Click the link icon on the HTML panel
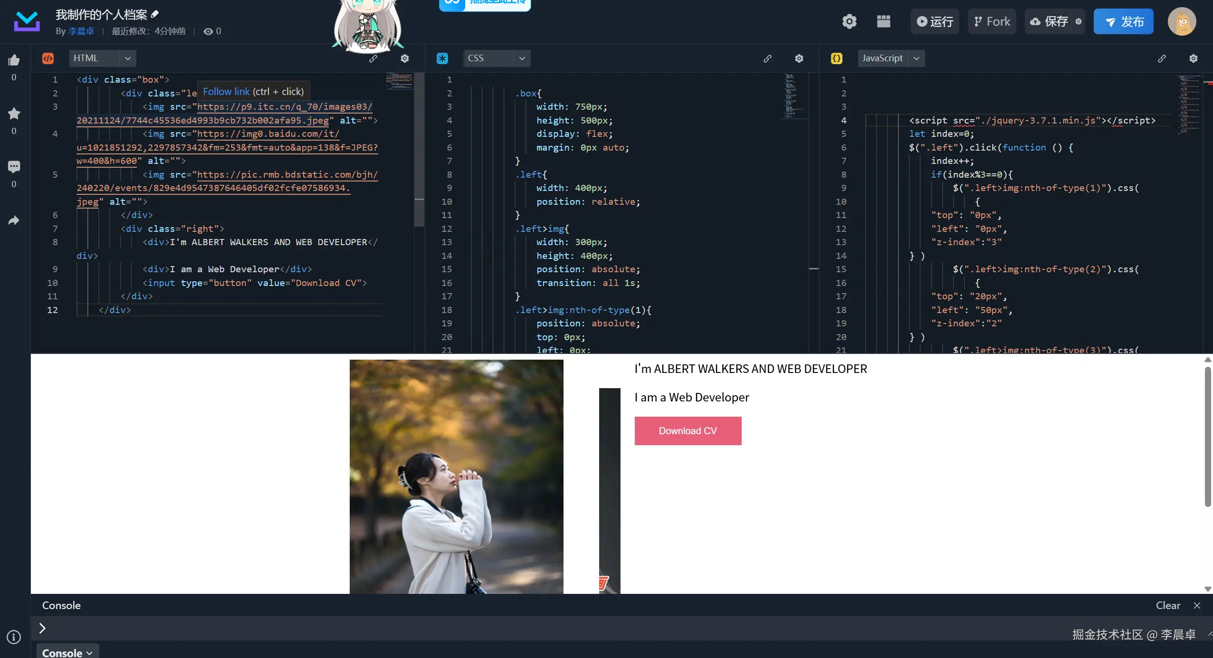 pyautogui.click(x=373, y=58)
